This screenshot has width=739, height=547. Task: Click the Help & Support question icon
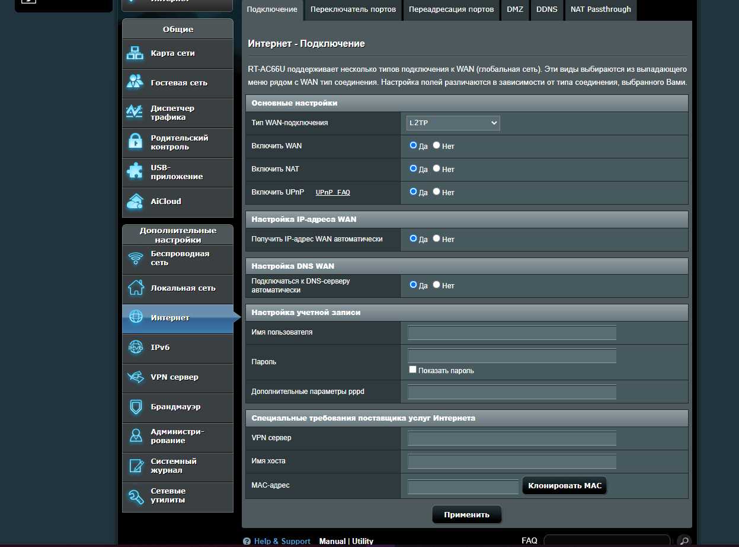(x=247, y=541)
